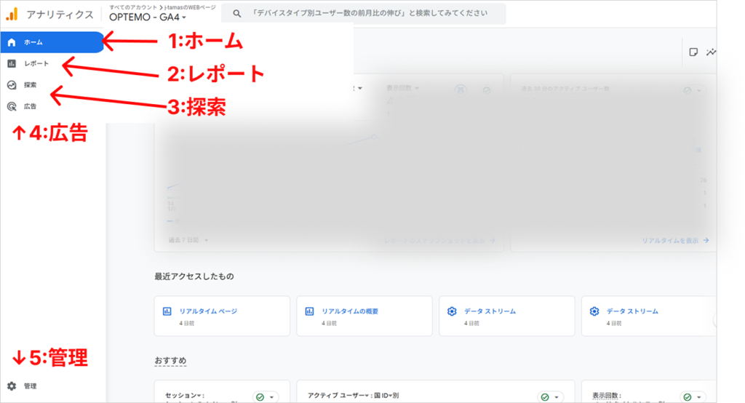Screen dimensions: 745x403
Task: Click green check icon on 表示回数 card
Action: (x=688, y=397)
